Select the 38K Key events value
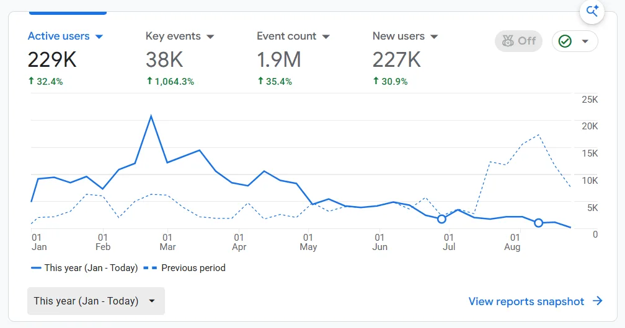 (164, 59)
